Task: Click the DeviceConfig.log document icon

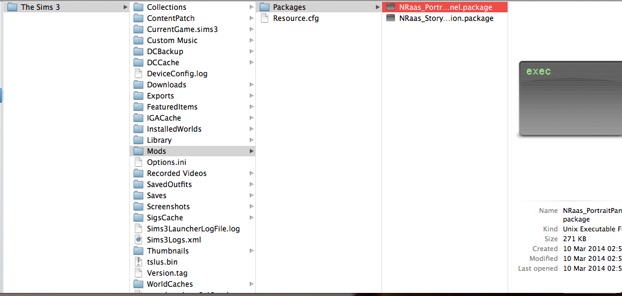Action: [138, 73]
